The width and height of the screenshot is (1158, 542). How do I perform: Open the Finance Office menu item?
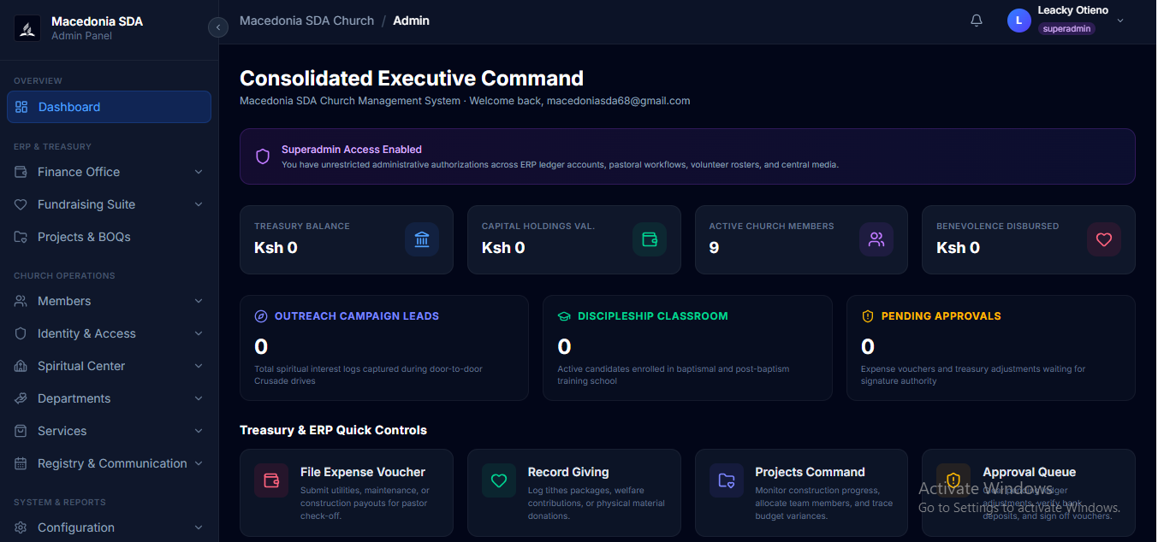click(109, 172)
